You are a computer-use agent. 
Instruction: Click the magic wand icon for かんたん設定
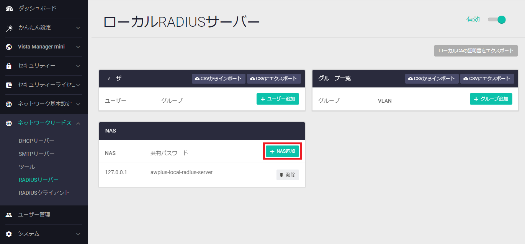(9, 28)
